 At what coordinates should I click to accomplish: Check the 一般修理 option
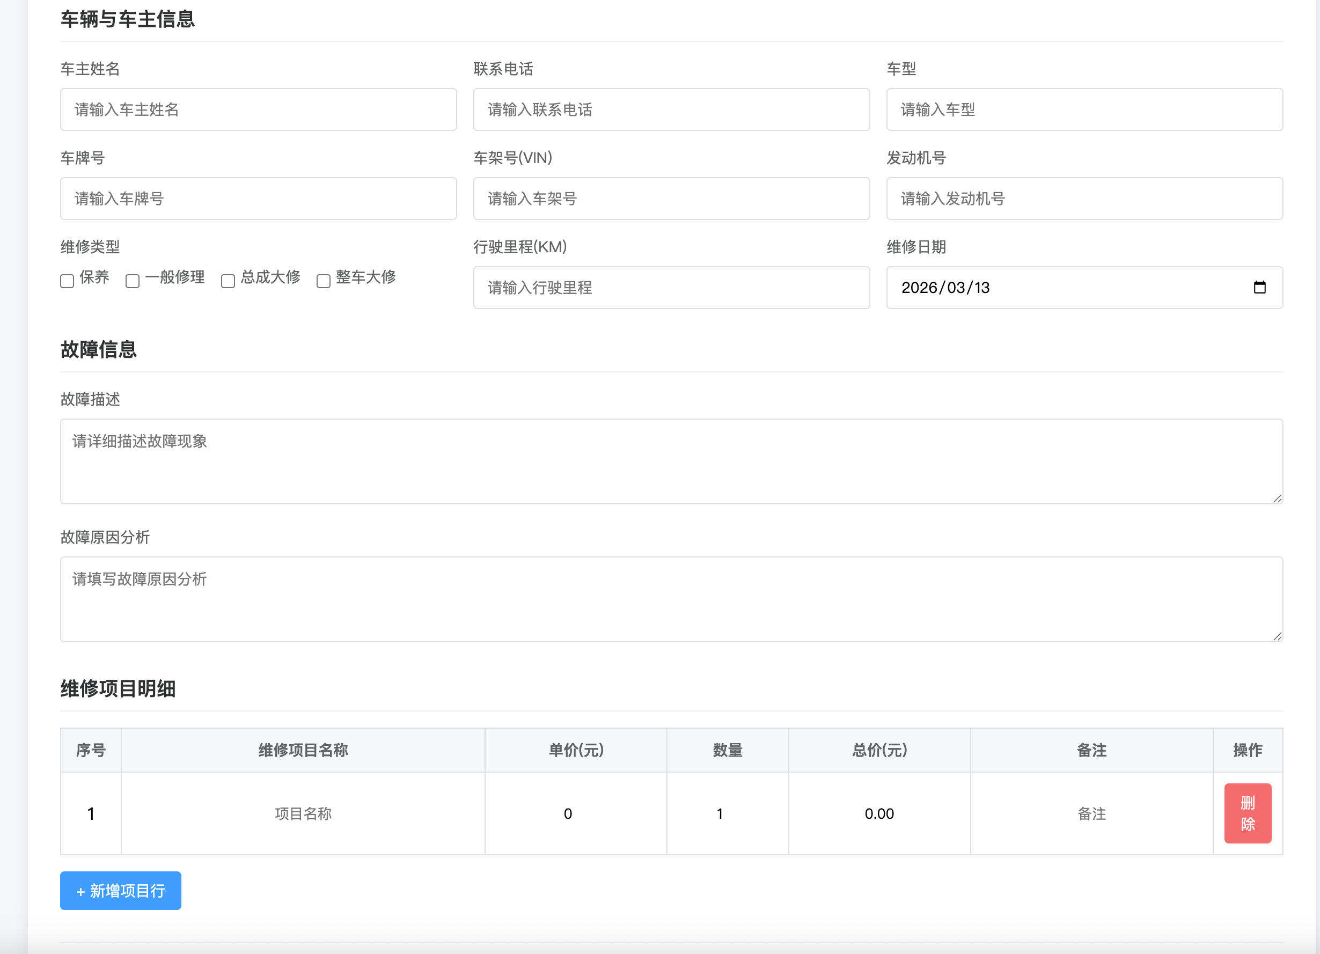132,281
